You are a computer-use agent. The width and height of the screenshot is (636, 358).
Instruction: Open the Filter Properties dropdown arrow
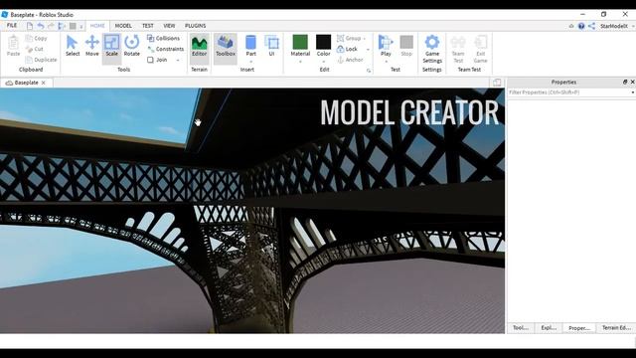(x=632, y=92)
